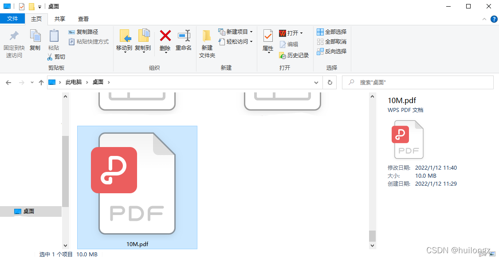
Task: Click new folder icon in title bar
Action: pyautogui.click(x=31, y=6)
